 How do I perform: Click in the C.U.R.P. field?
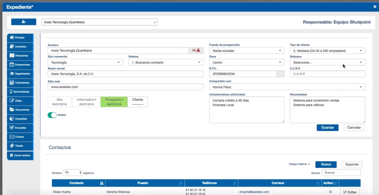328,74
